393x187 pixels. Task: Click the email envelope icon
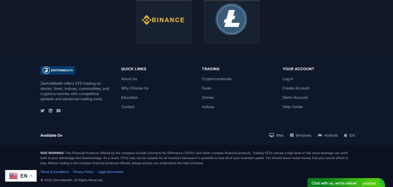click(58, 111)
